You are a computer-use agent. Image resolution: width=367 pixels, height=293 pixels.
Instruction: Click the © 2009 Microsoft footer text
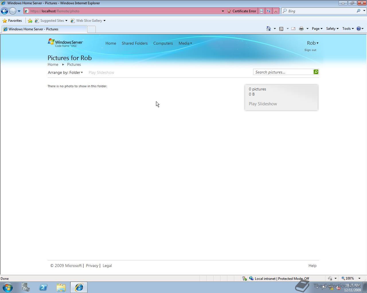pos(66,266)
